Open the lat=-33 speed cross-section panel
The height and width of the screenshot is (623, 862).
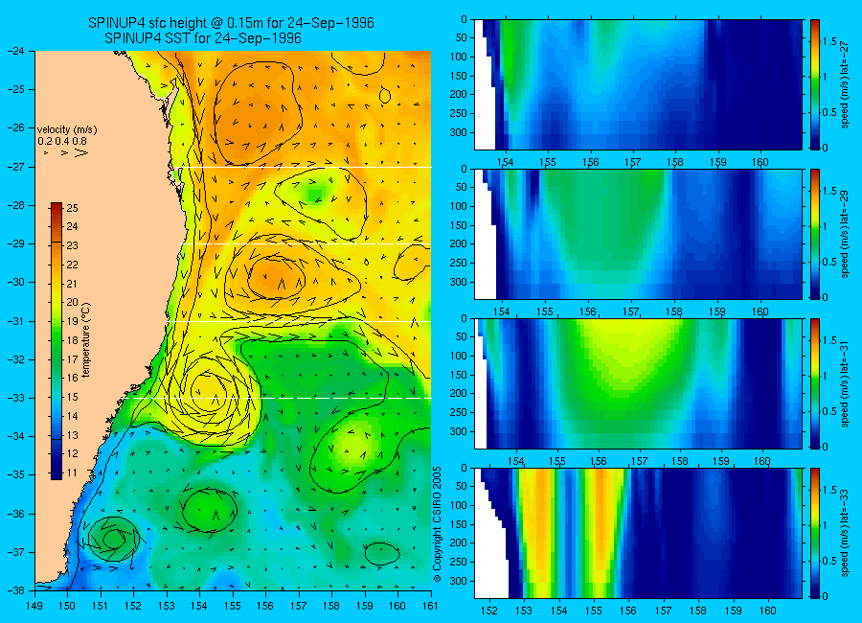pos(638,533)
